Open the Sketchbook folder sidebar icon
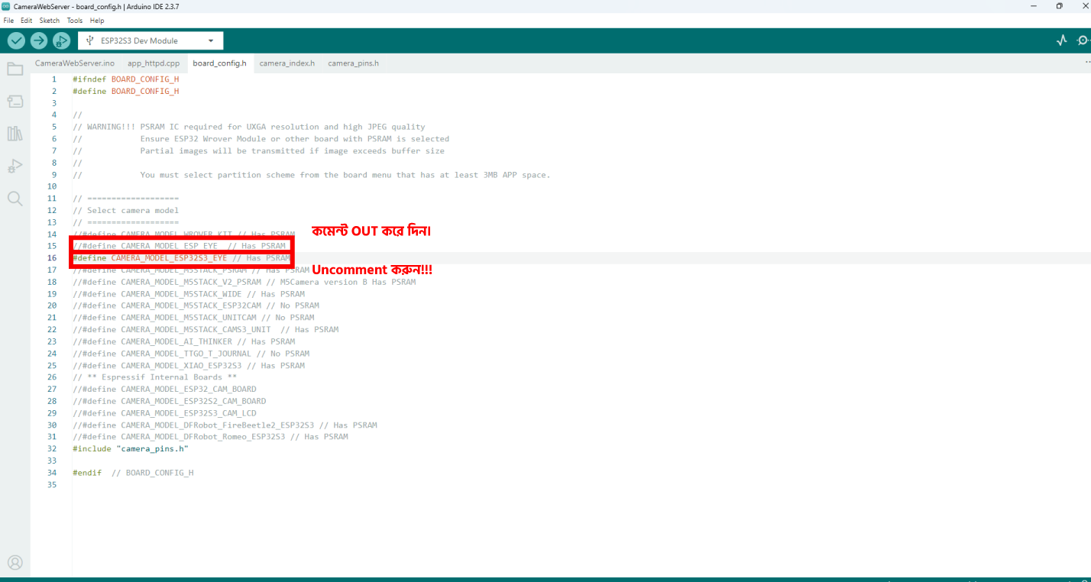 (15, 70)
